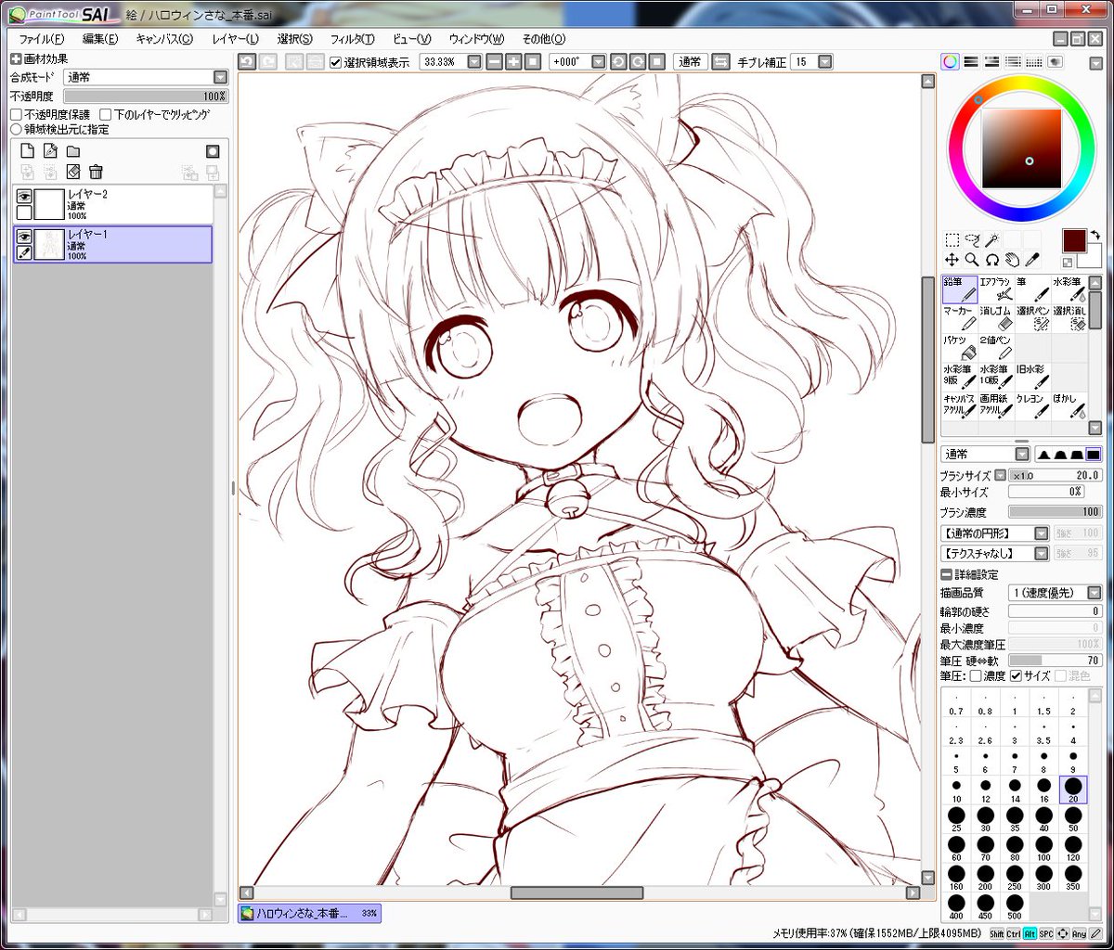Toggle the 選択領域表示 checkbox

336,62
